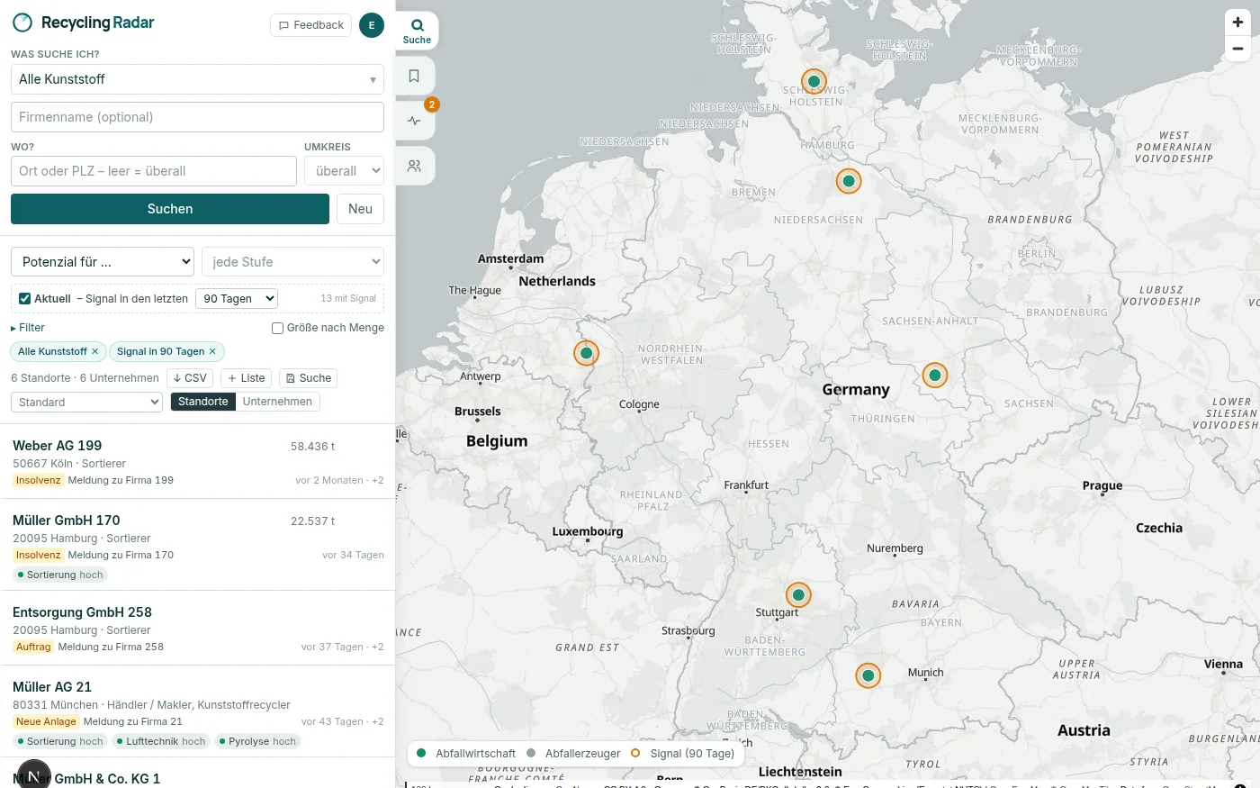The width and height of the screenshot is (1260, 788).
Task: Click the northernmost Schleswig-Holstein map marker
Action: pyautogui.click(x=814, y=81)
